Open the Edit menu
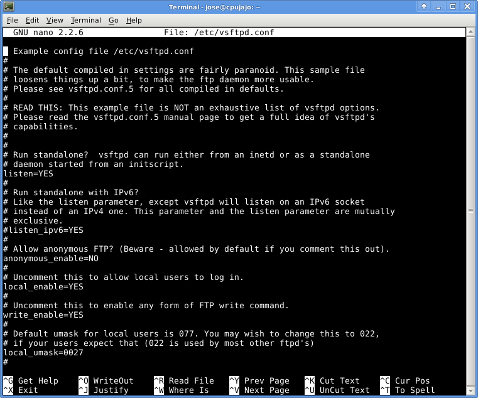 click(31, 20)
